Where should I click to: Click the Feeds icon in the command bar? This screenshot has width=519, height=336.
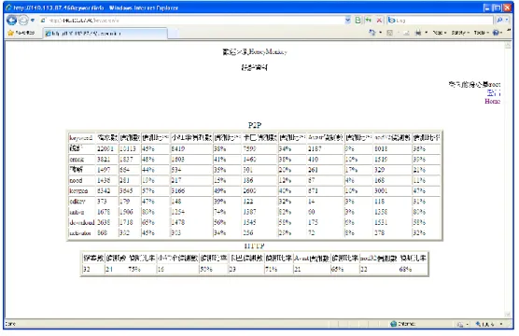coord(390,33)
